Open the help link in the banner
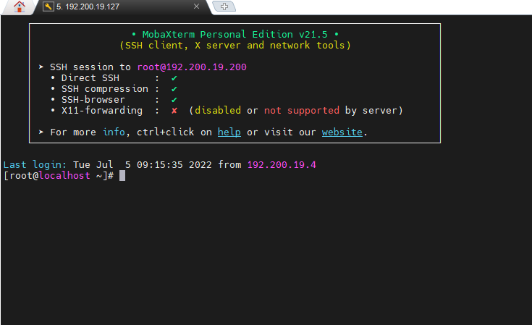 coord(229,132)
